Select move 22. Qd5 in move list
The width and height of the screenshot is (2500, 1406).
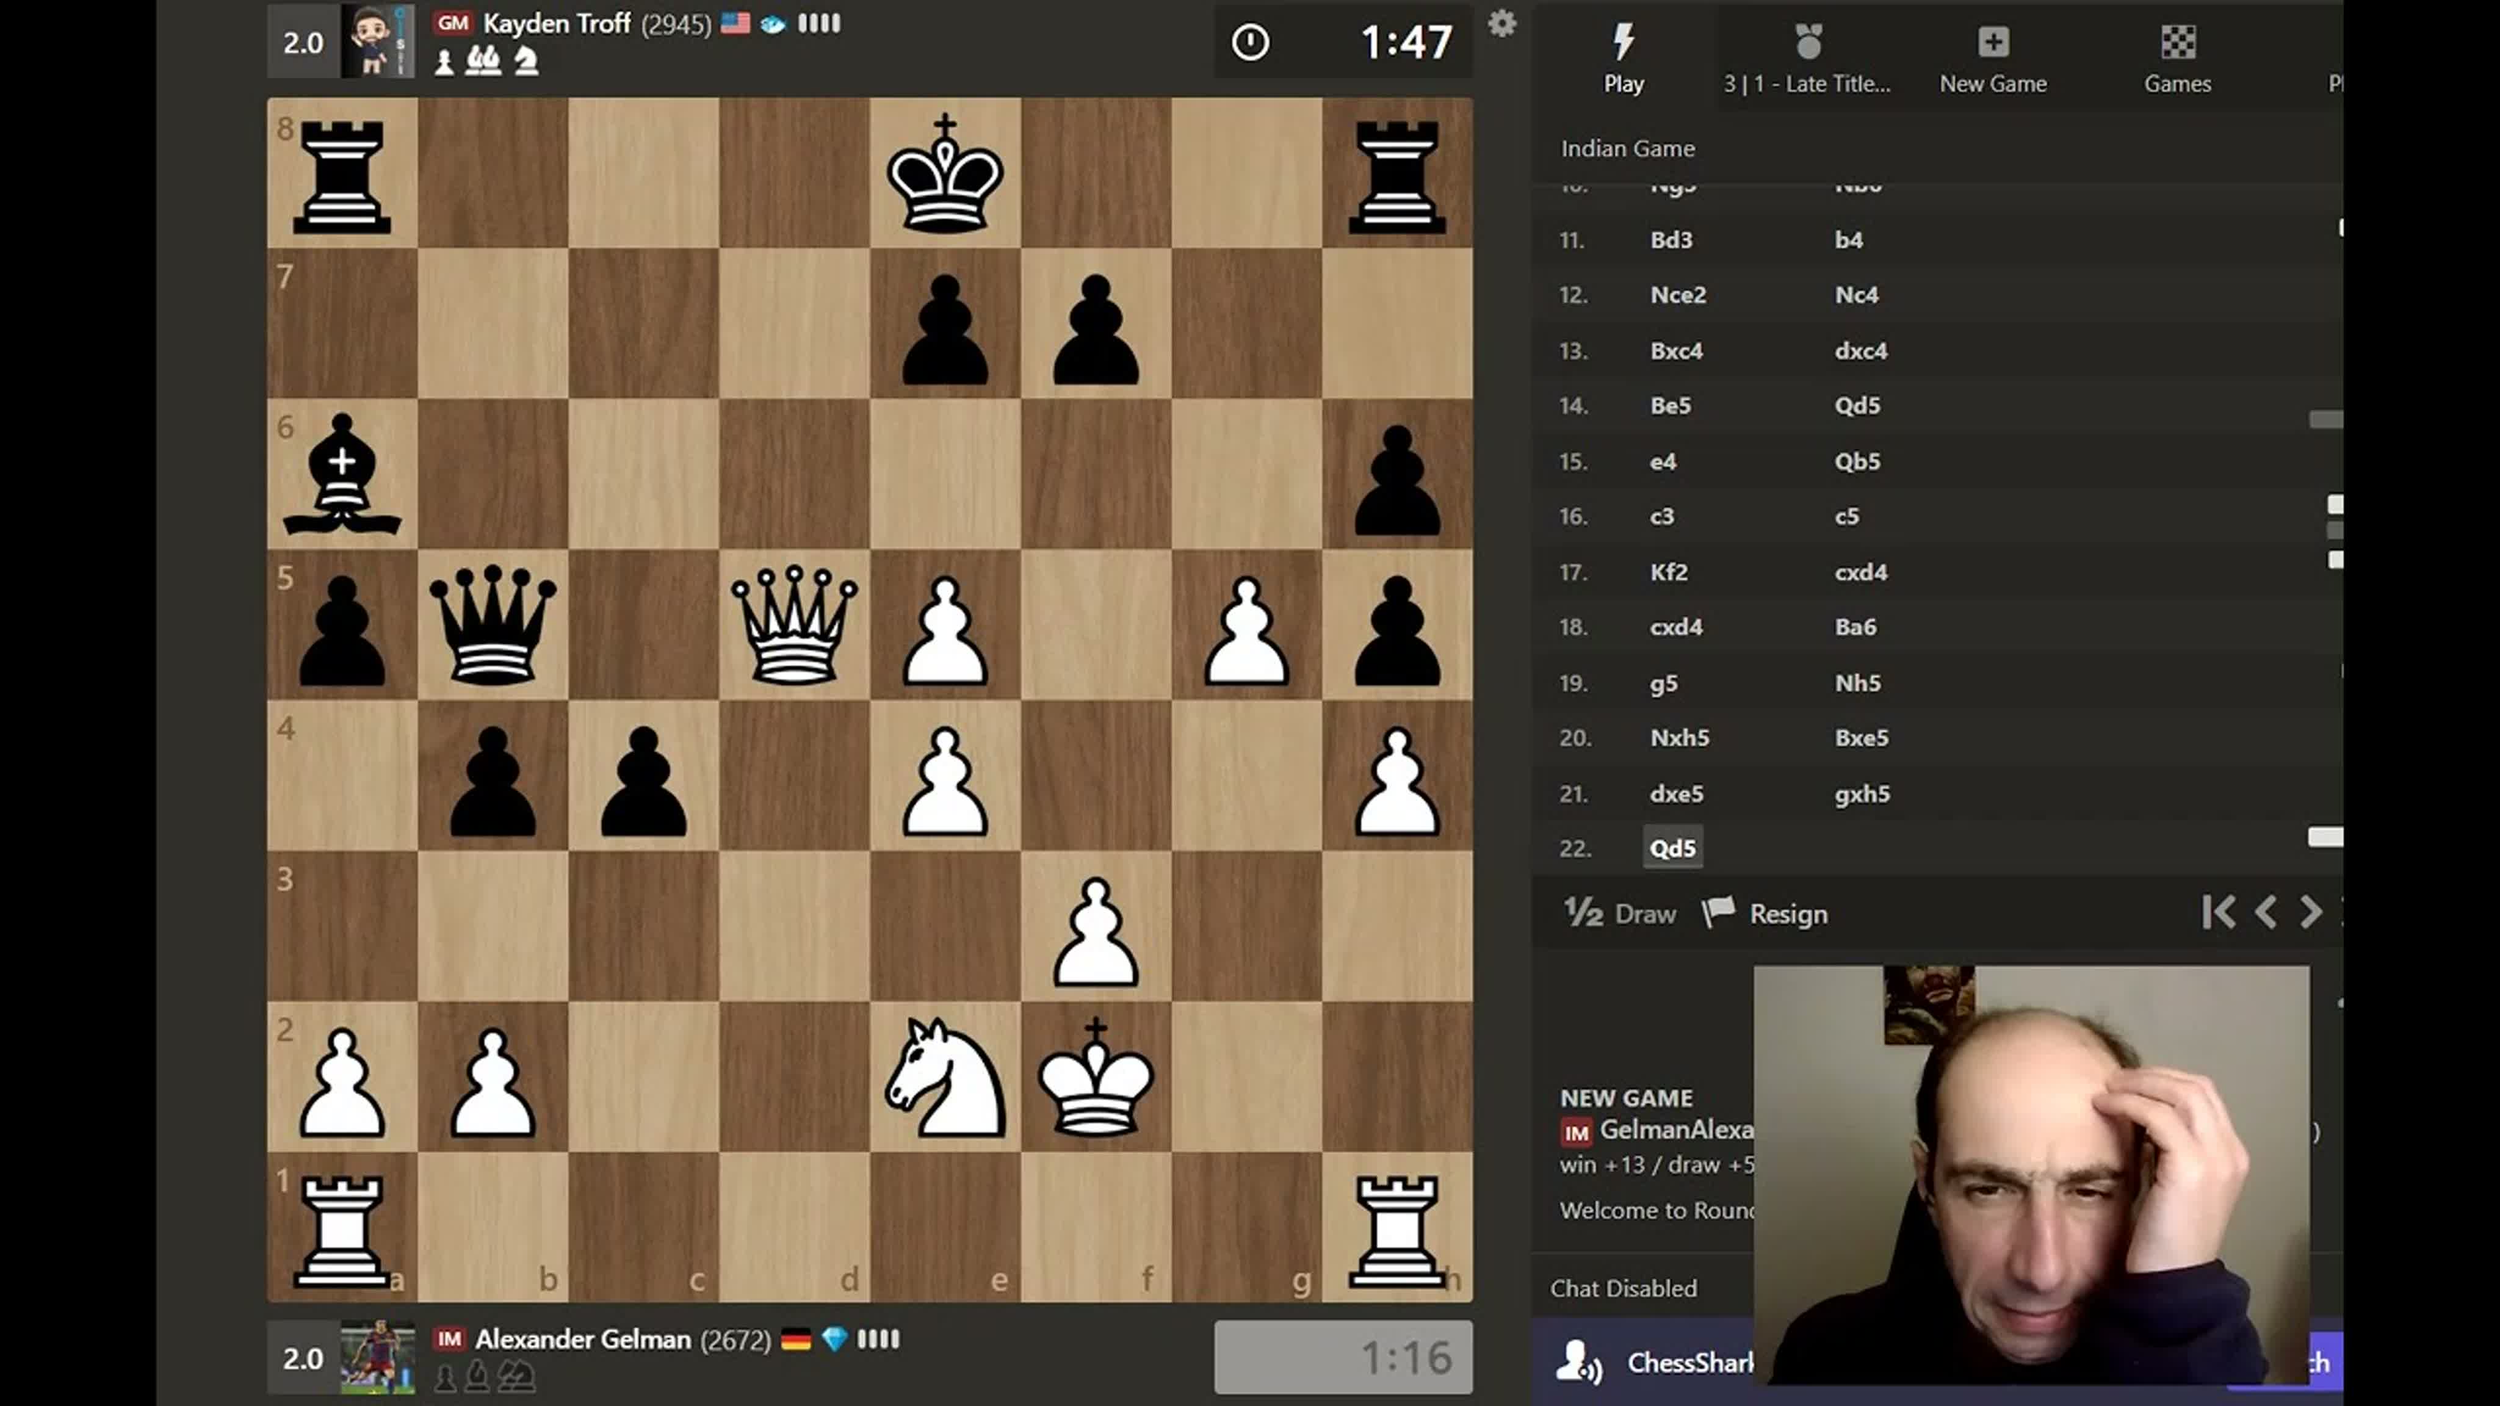point(1673,848)
